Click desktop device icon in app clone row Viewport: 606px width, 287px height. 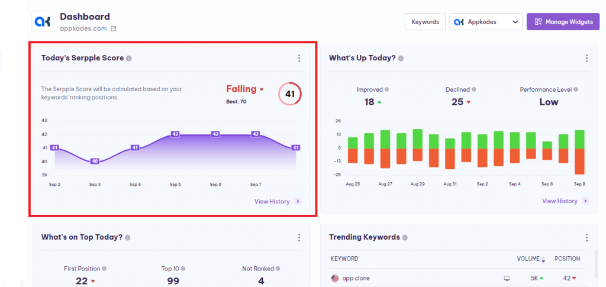(x=507, y=278)
